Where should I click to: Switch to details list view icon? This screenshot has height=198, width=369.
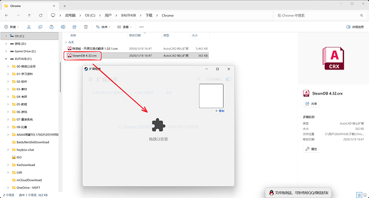tap(359, 195)
